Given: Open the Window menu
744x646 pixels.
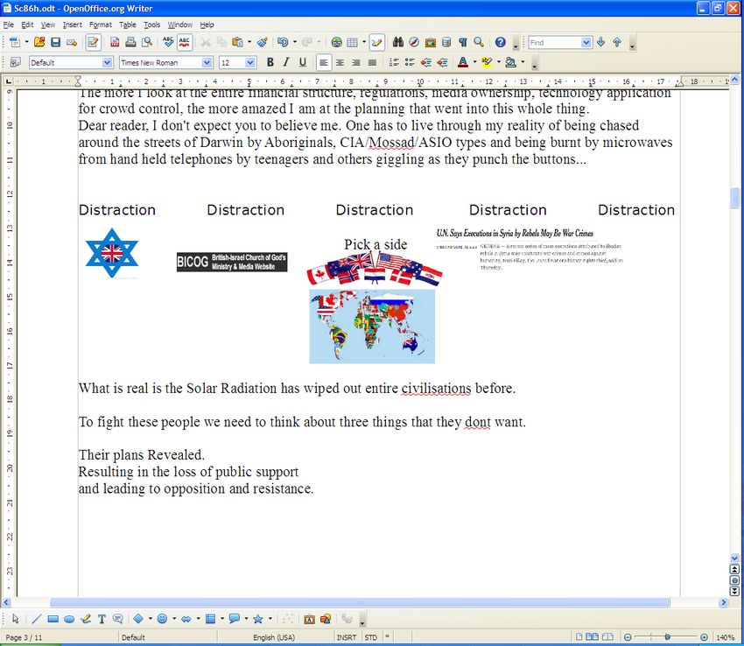Looking at the screenshot, I should tap(179, 25).
